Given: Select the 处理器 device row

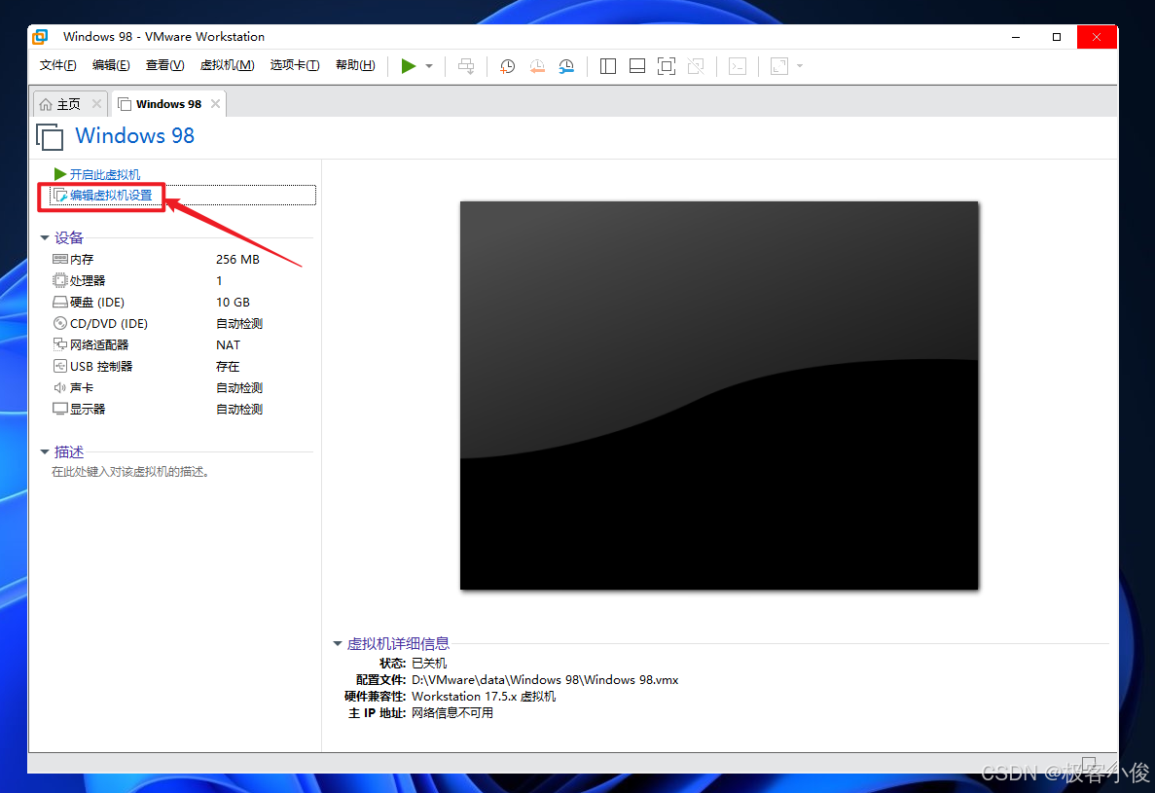Looking at the screenshot, I should (x=182, y=280).
